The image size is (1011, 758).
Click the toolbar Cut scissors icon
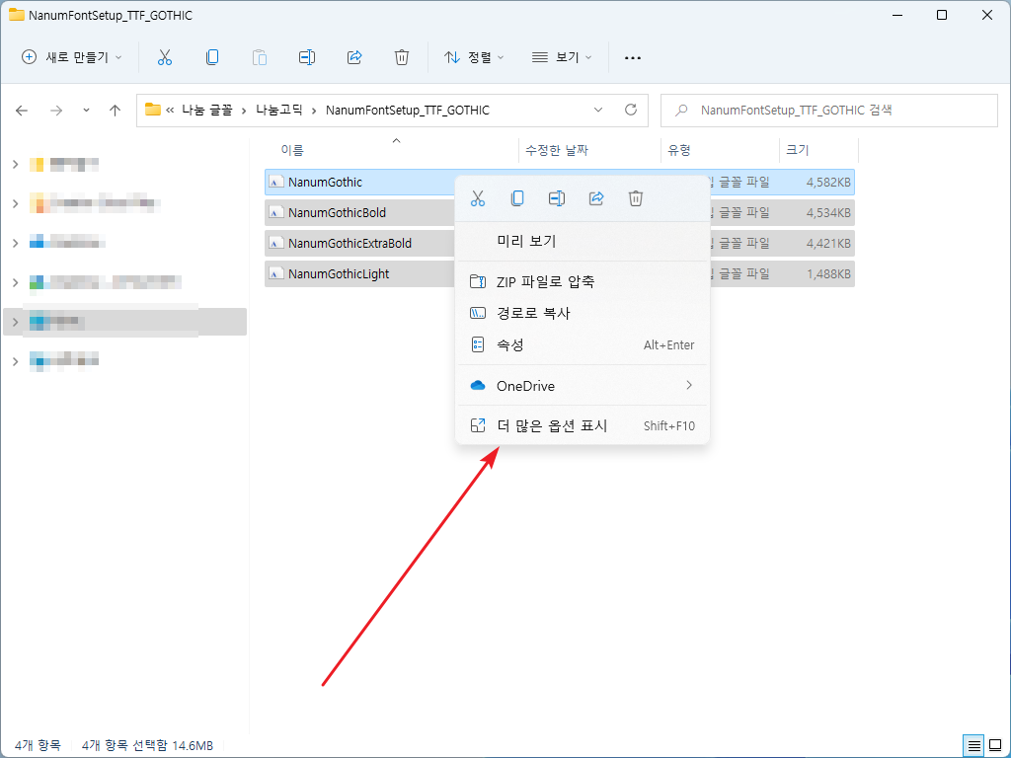165,57
